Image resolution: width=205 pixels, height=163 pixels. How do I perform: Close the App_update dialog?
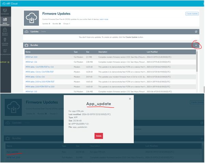point(129,99)
